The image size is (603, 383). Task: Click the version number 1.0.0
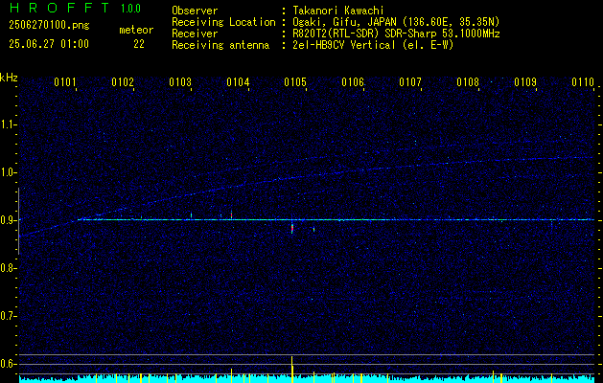[130, 9]
